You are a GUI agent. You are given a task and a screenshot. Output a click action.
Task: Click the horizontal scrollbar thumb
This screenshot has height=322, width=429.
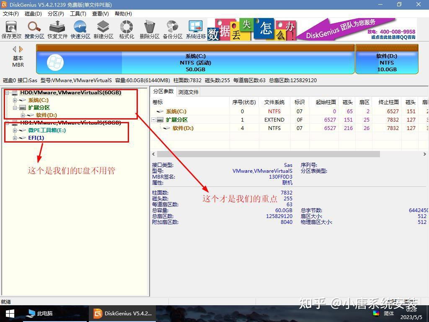coord(268,154)
